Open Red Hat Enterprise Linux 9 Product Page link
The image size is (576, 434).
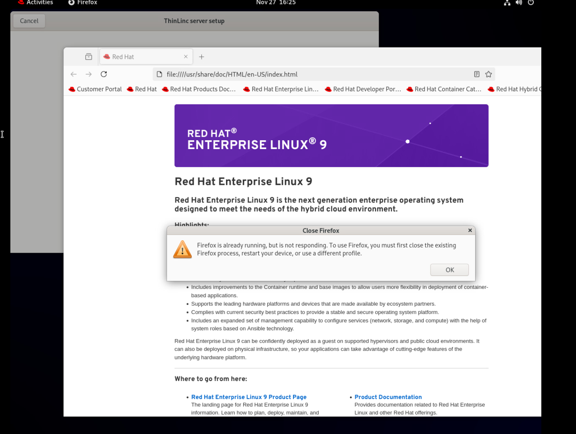249,397
